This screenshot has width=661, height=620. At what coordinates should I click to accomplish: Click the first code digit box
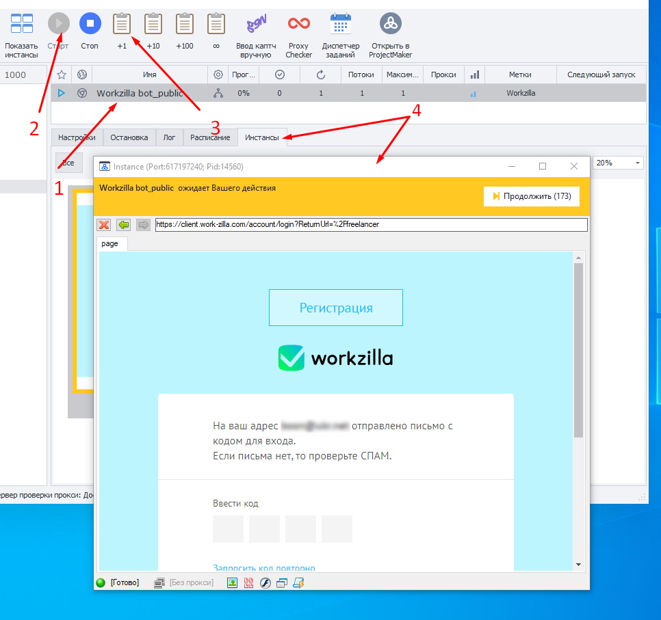[x=228, y=528]
